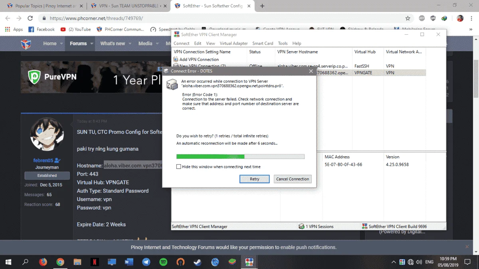Click the Retry button in Connect Error dialog
The image size is (479, 269).
[x=254, y=179]
